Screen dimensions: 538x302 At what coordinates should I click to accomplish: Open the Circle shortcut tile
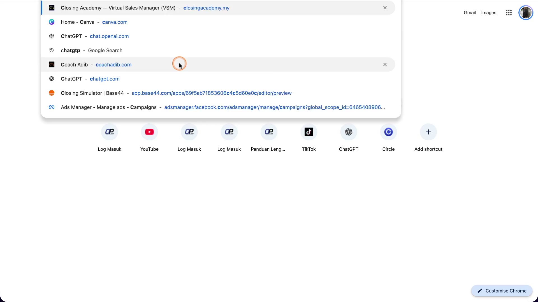click(x=388, y=138)
